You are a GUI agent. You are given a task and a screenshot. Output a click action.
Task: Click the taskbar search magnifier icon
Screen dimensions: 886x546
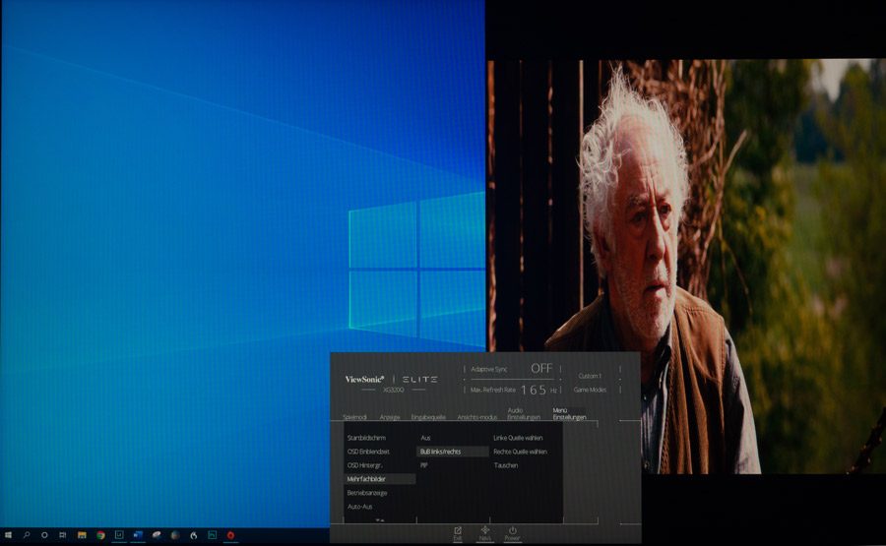[x=26, y=535]
